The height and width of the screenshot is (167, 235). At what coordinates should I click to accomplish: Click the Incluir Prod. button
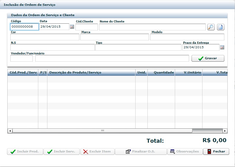point(25,152)
